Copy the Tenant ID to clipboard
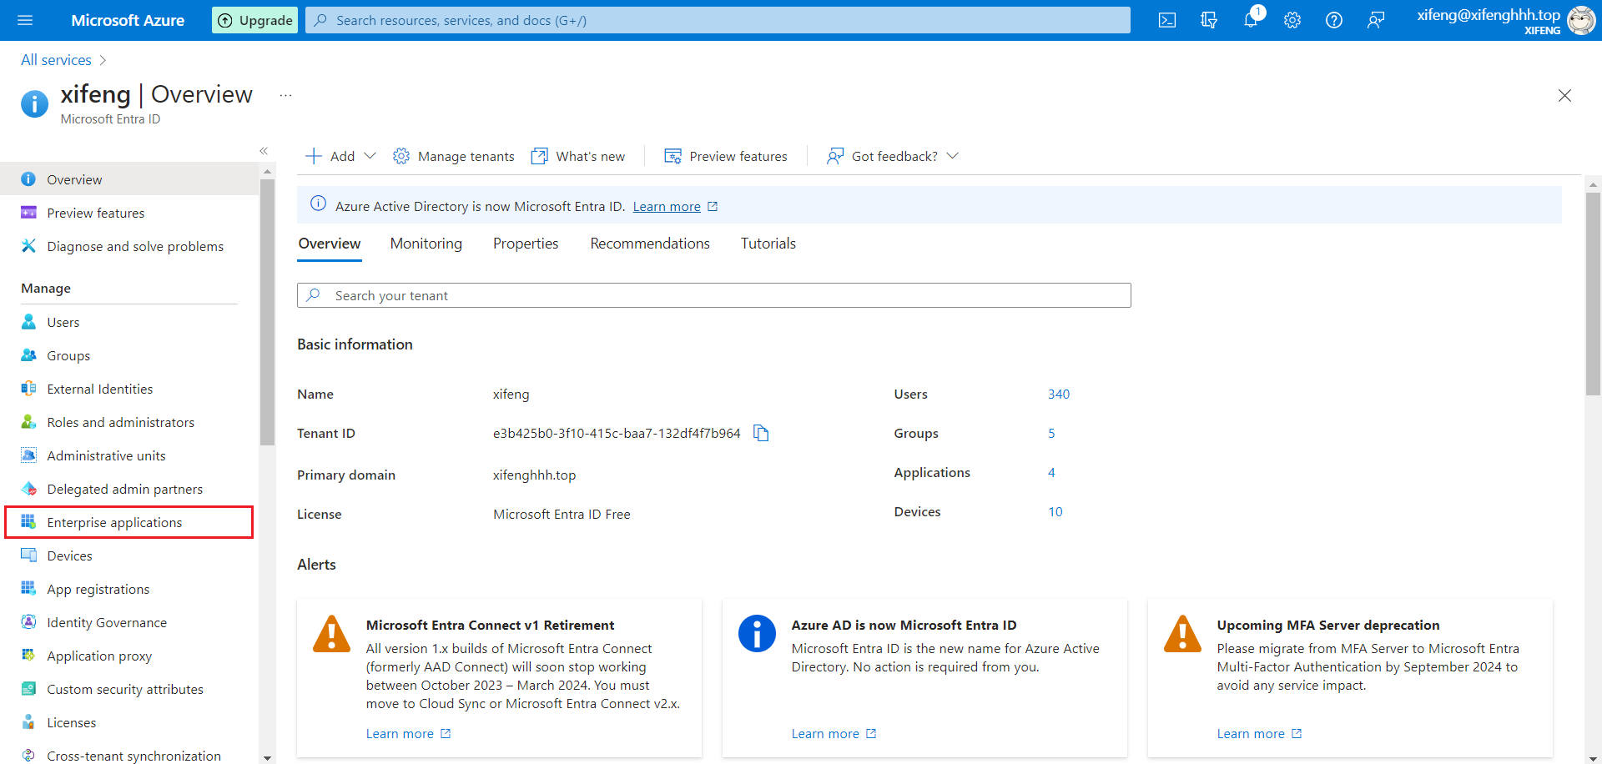The width and height of the screenshot is (1602, 764). click(x=761, y=433)
